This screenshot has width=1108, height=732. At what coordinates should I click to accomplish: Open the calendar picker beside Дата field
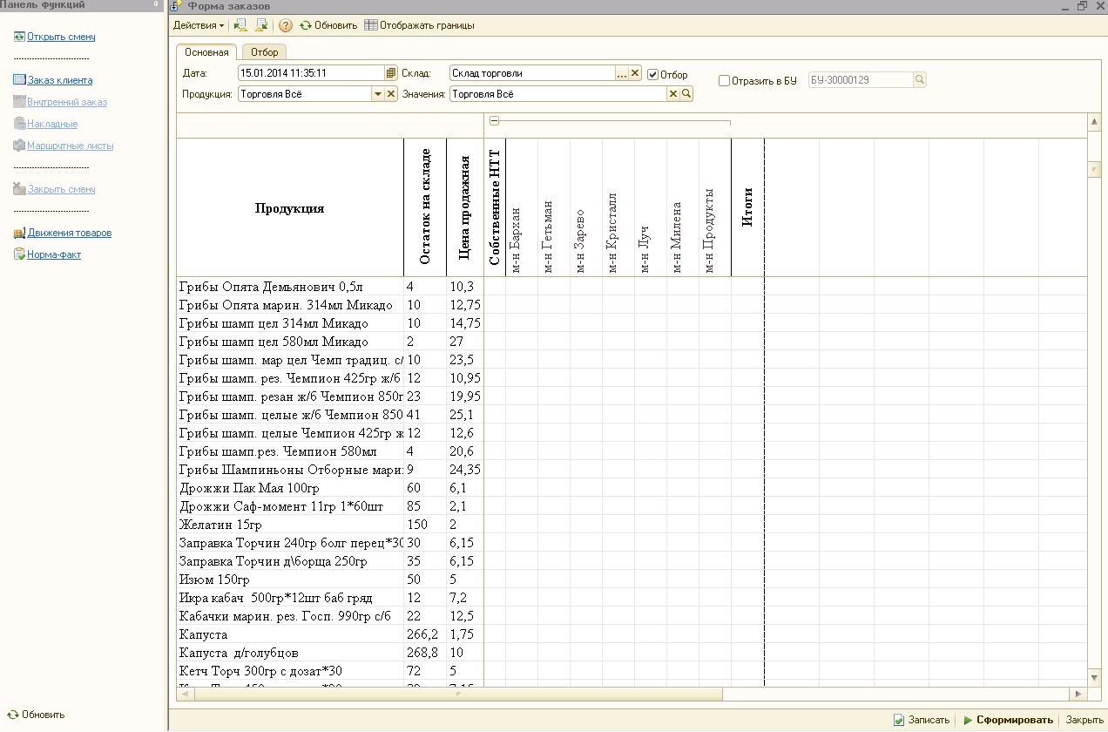(x=391, y=74)
